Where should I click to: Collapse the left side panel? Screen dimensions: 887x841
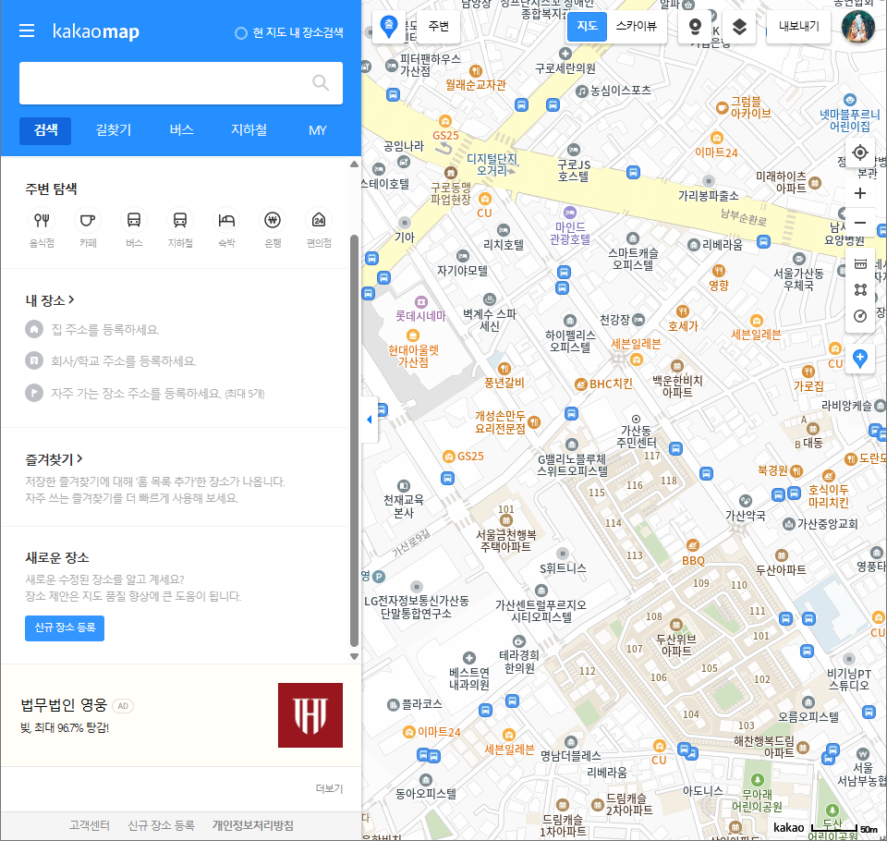tap(370, 420)
